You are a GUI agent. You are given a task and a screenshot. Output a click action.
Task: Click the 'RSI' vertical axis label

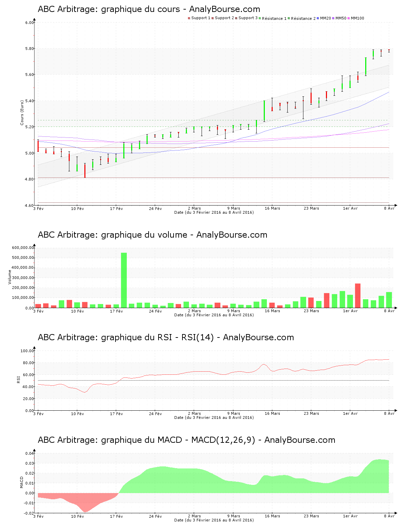[x=18, y=379]
